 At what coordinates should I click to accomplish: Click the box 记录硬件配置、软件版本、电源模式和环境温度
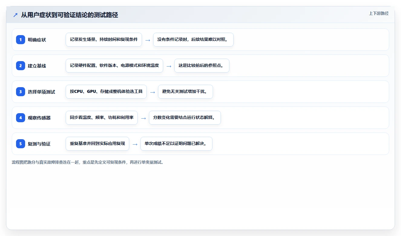(x=114, y=66)
